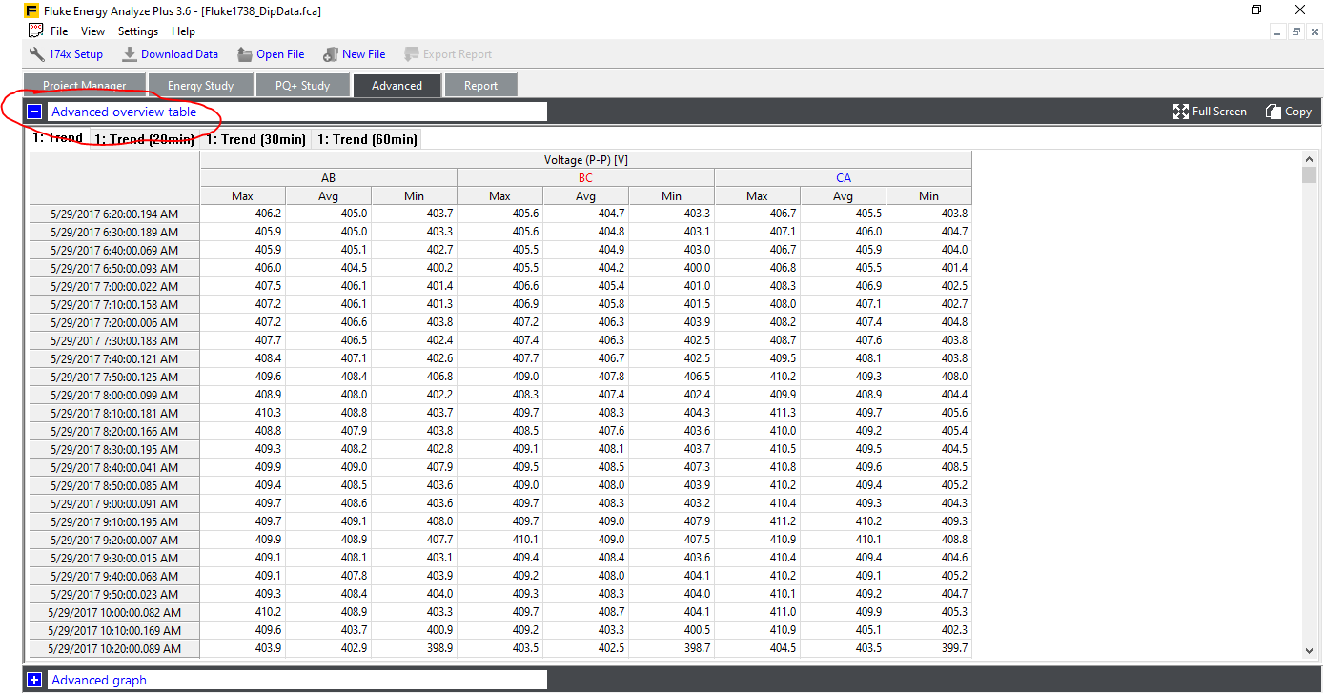Select row 5/29/2017 6:20:00.194 AM
This screenshot has height=694, width=1324.
(x=114, y=214)
